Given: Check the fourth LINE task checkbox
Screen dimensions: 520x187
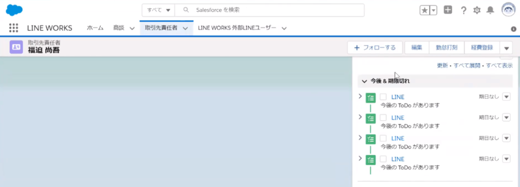Looking at the screenshot, I should 383,159.
